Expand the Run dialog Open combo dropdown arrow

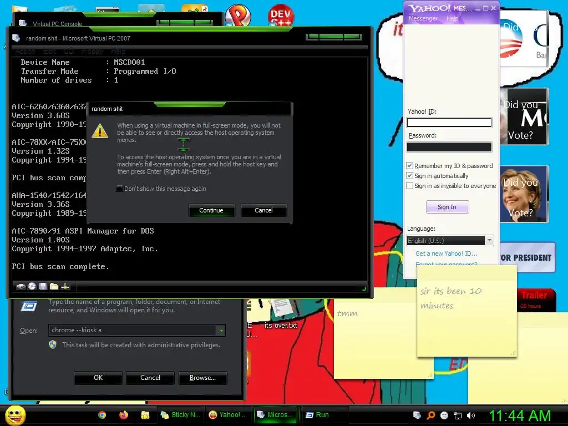pos(221,330)
